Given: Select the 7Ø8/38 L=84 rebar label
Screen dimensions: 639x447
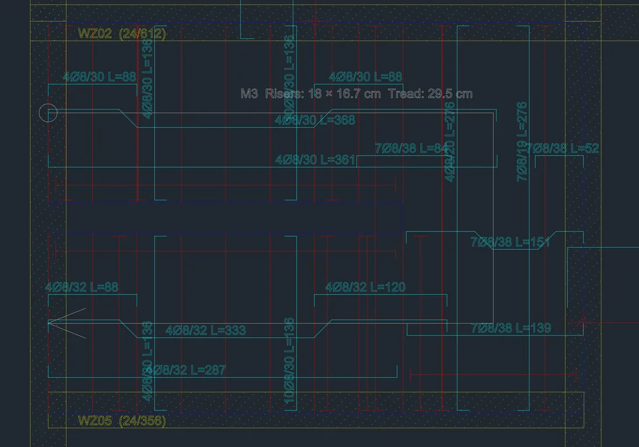Looking at the screenshot, I should 411,148.
